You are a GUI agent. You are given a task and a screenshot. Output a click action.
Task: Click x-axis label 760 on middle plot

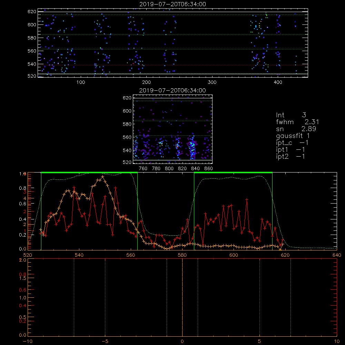pos(143,169)
